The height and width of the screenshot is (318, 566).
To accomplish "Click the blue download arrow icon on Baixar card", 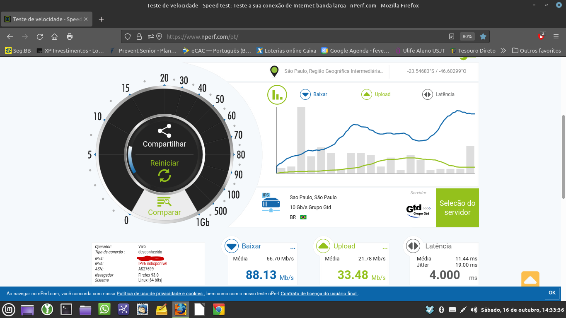I will tap(231, 246).
